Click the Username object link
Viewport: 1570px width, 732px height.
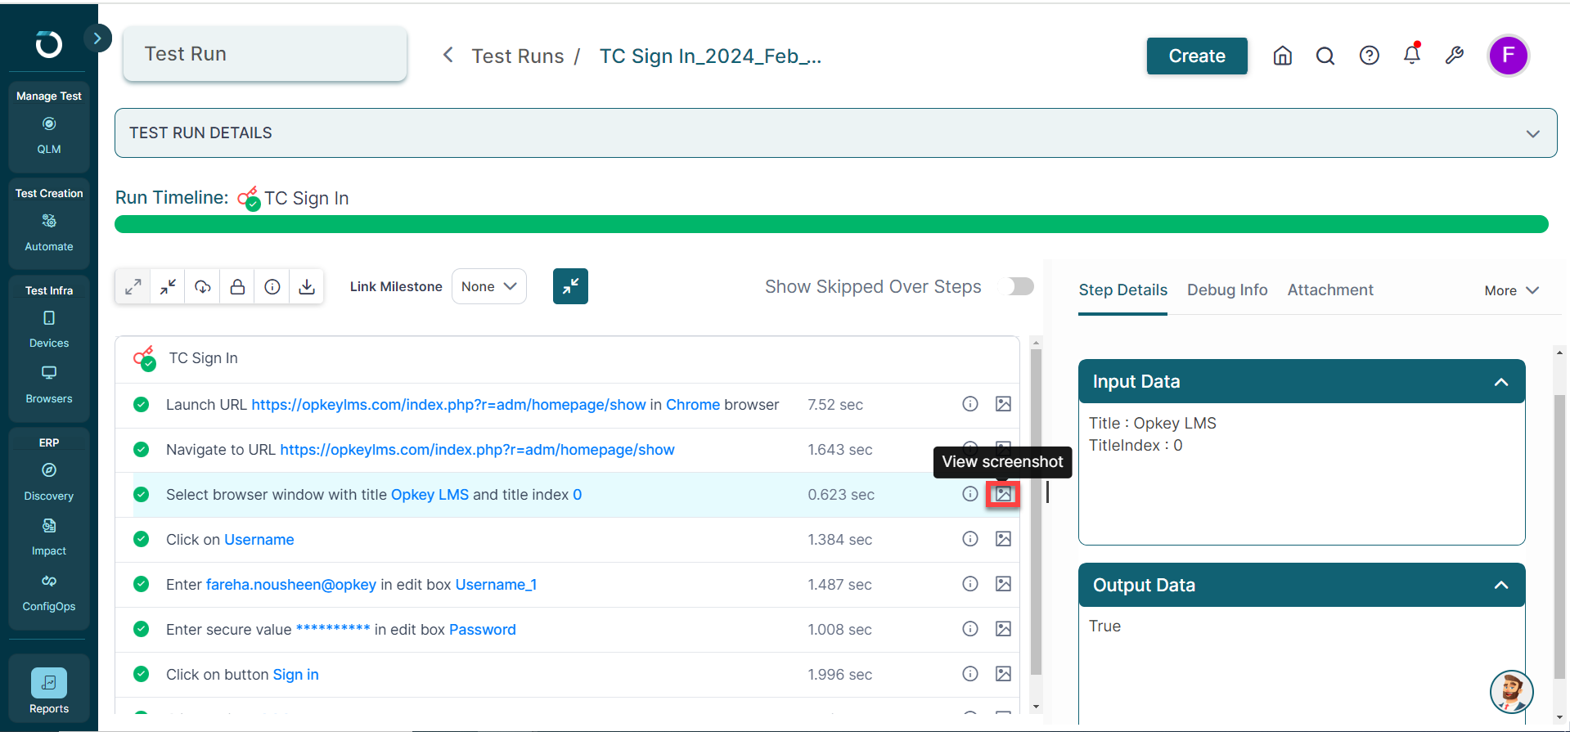(x=259, y=540)
